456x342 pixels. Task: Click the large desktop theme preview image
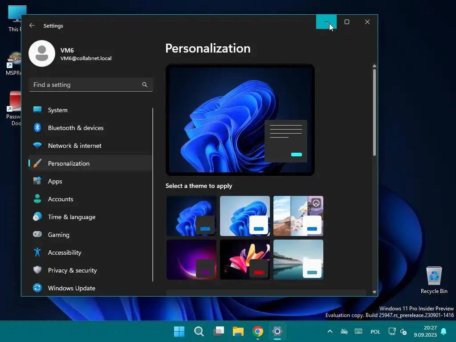(240, 120)
